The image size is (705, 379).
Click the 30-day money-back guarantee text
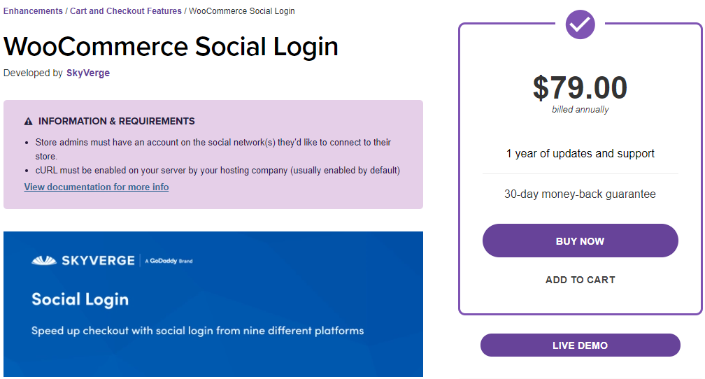point(580,194)
